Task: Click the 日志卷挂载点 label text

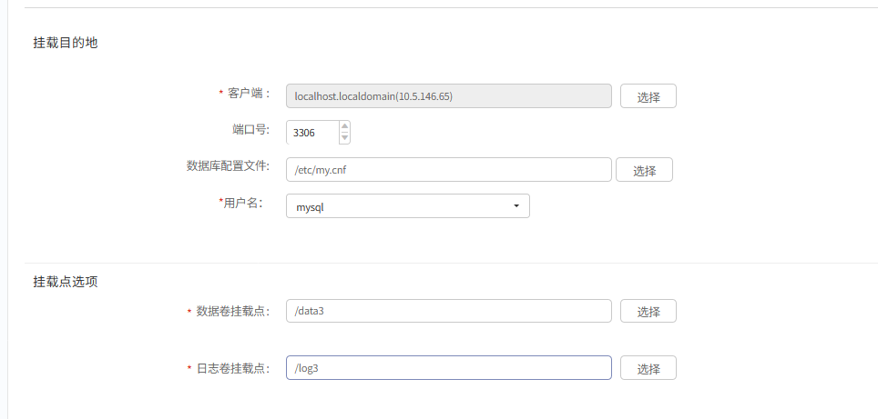Action: (233, 368)
